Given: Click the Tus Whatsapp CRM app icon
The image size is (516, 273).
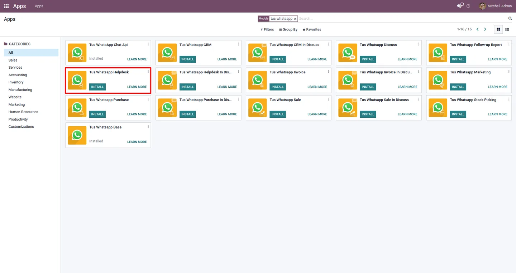Looking at the screenshot, I should tap(167, 53).
